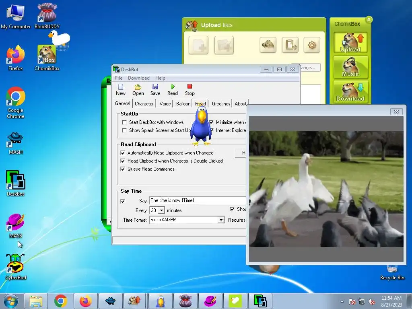Click the Open folder icon in DeskBot
Screen dimensions: 412x309
click(138, 90)
